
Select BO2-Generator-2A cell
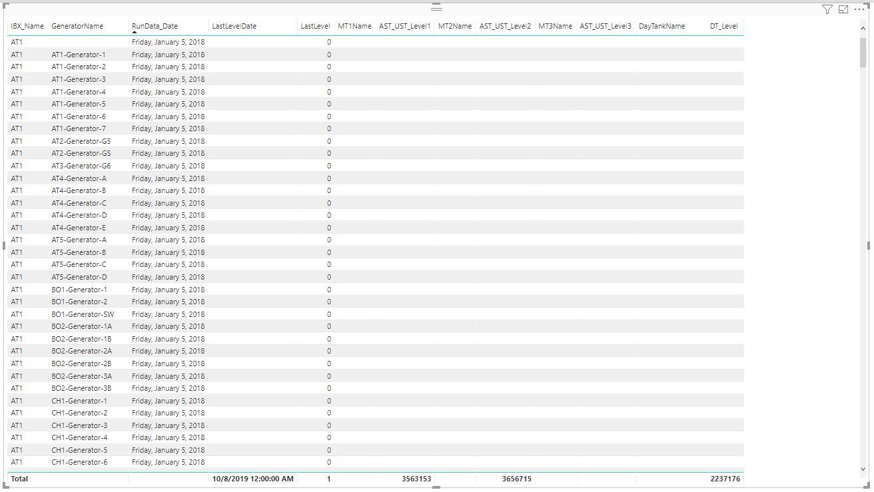pos(82,351)
